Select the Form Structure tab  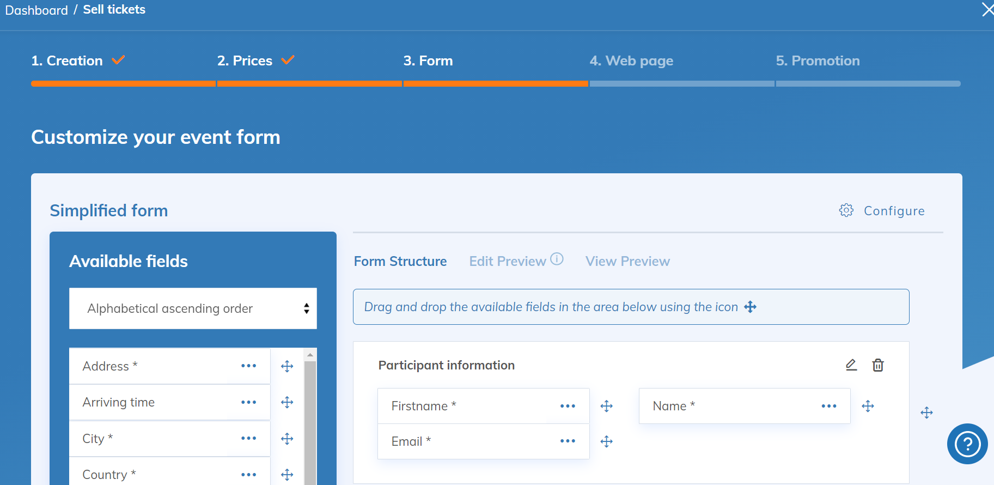tap(400, 262)
